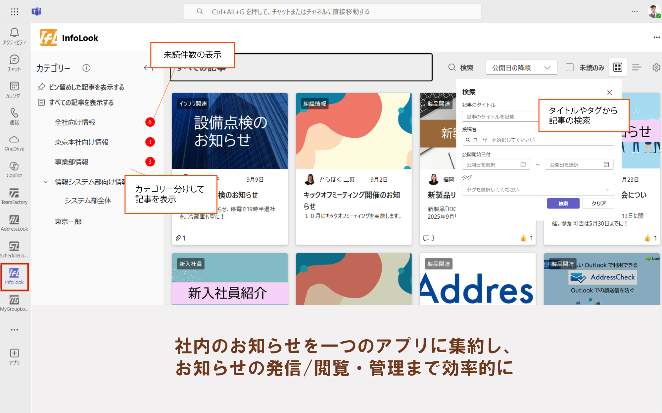Enable the 未読のみ checkbox
This screenshot has width=662, height=413.
[x=570, y=68]
